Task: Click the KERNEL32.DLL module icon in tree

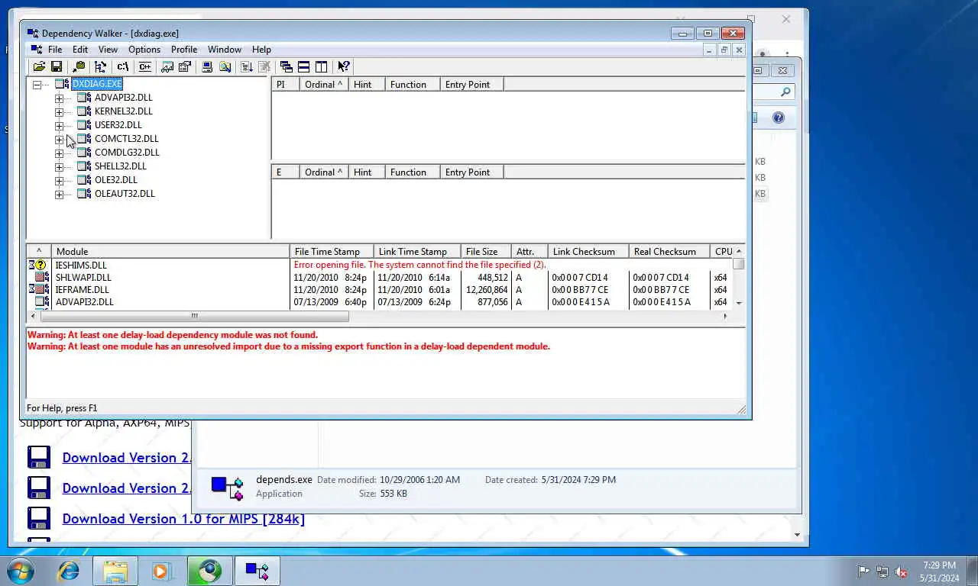Action: tap(84, 111)
